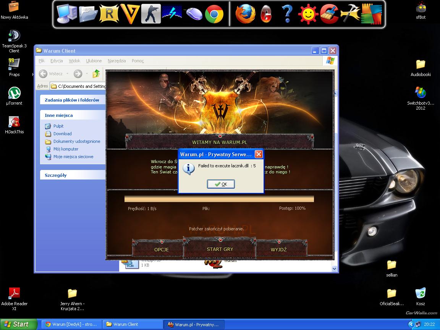Click the smiling sun icon in the dock
This screenshot has width=440, height=330.
[x=308, y=14]
